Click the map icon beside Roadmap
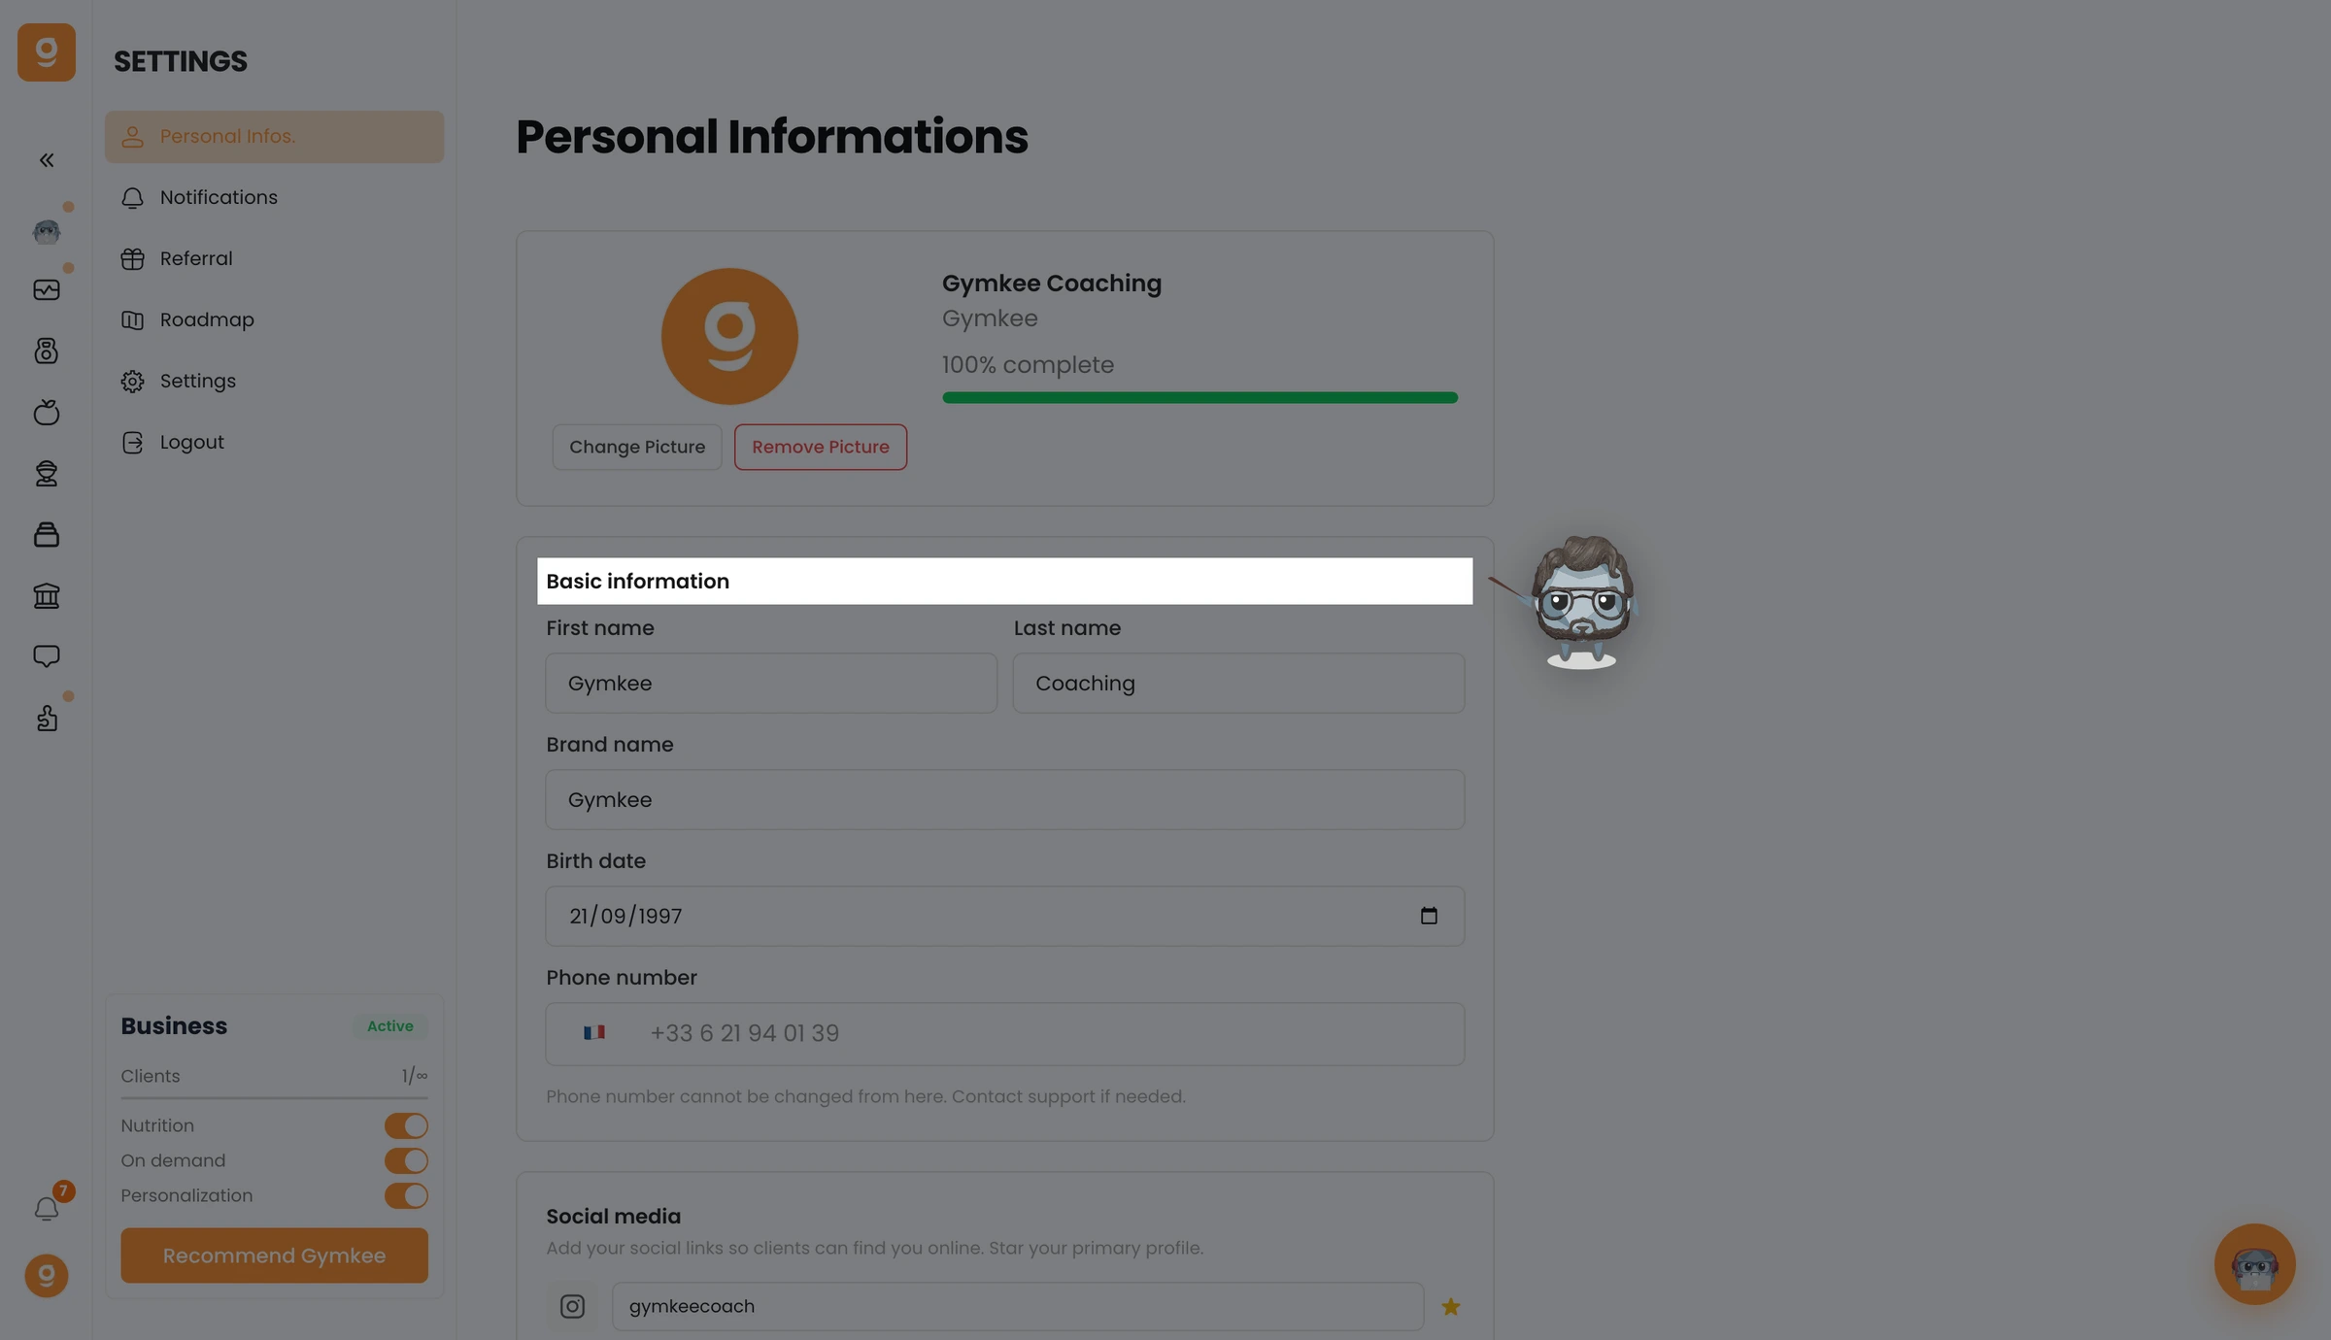Viewport: 2331px width, 1340px height. tap(133, 320)
